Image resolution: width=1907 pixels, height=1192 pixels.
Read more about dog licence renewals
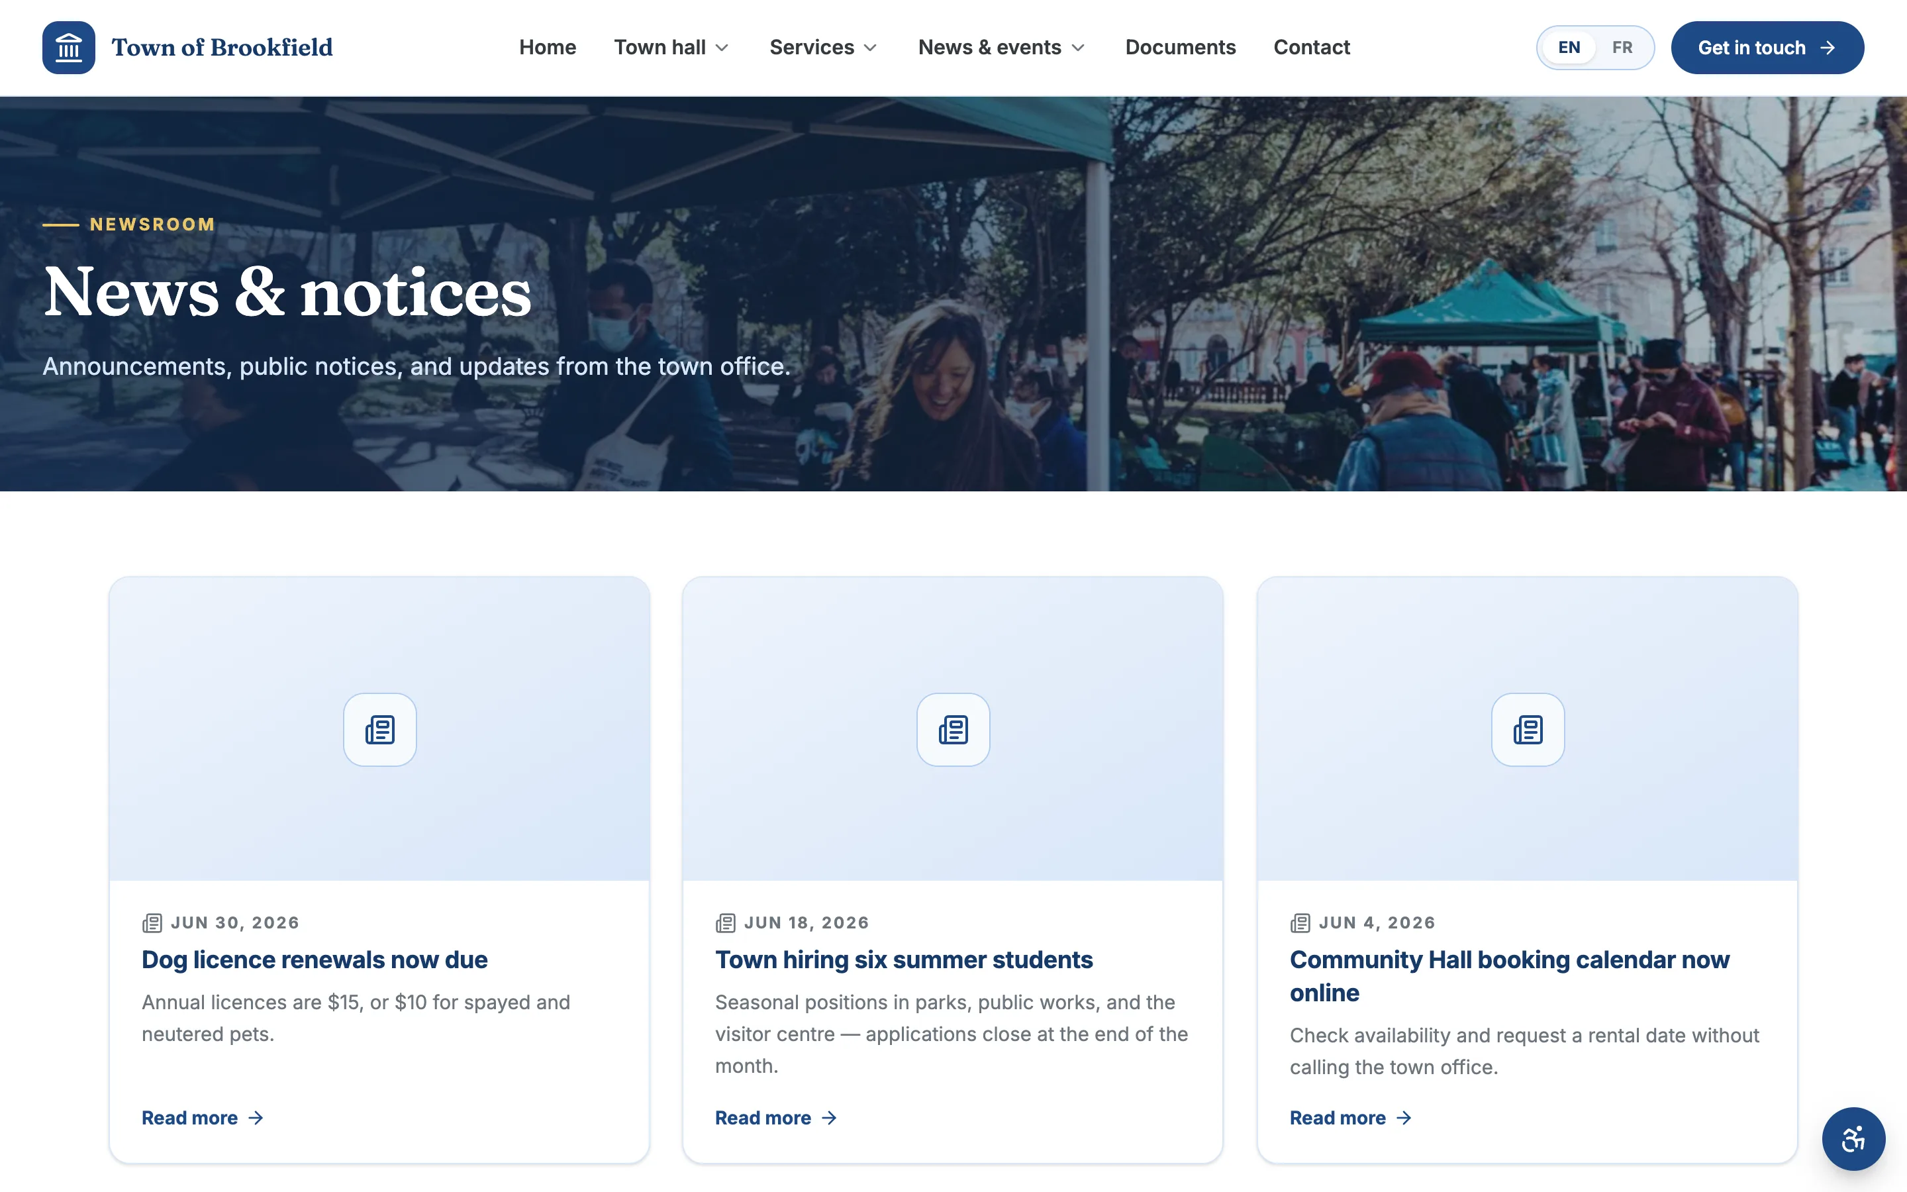coord(203,1118)
